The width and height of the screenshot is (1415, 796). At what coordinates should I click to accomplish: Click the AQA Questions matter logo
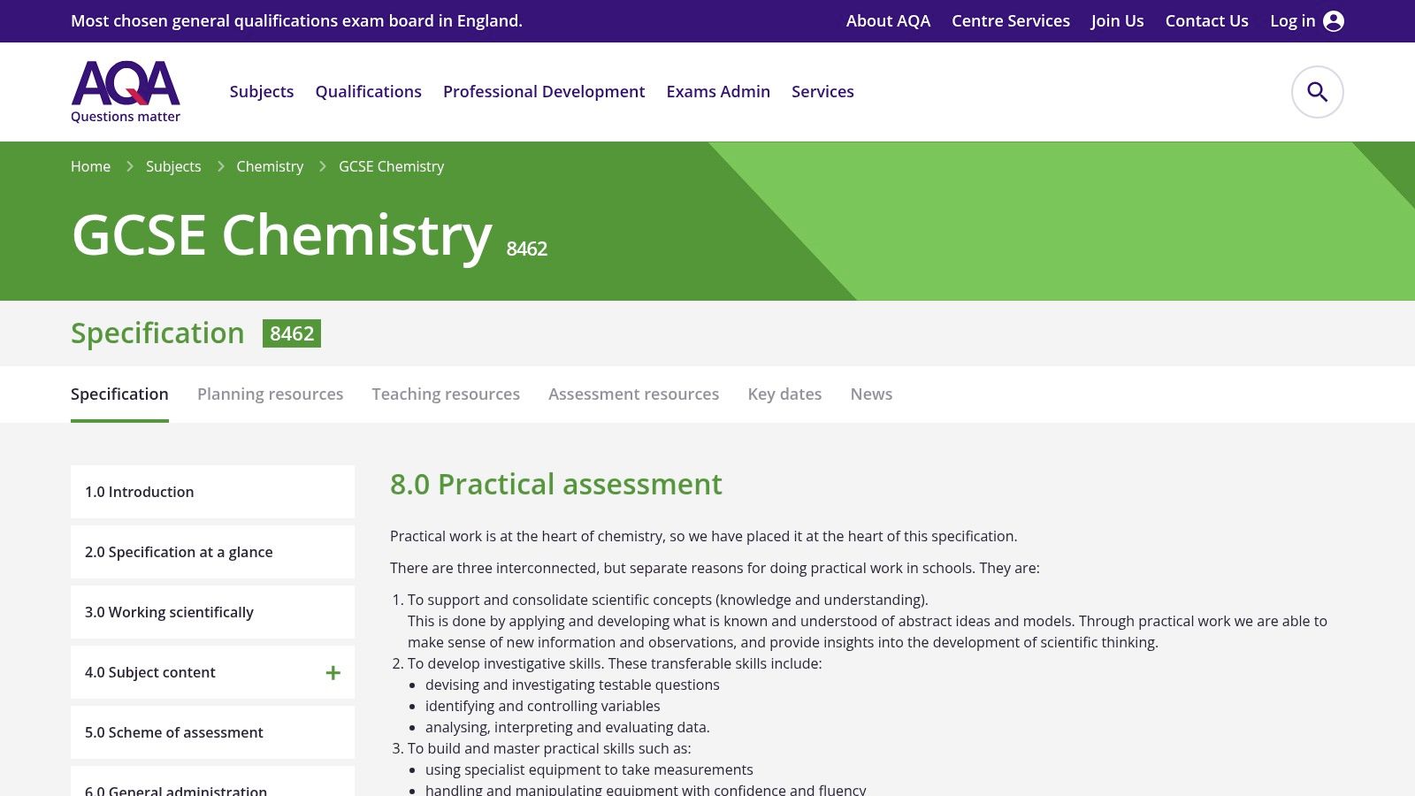click(x=126, y=92)
